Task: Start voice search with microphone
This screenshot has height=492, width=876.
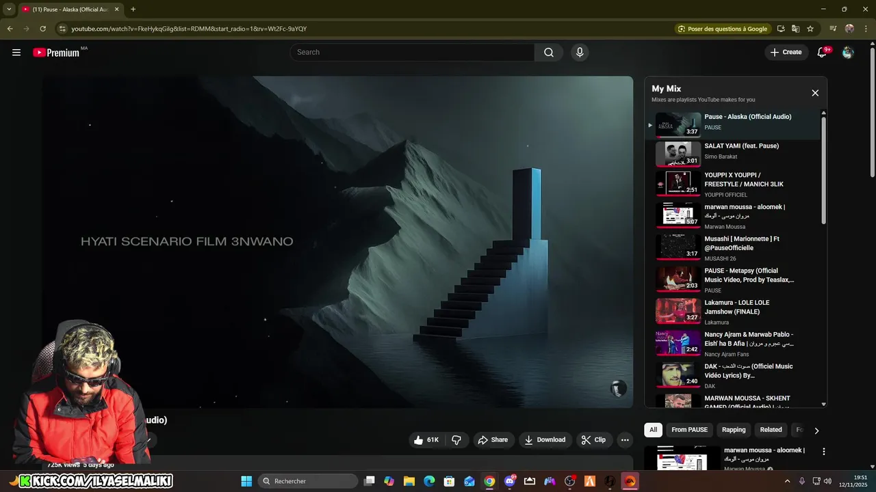Action: coord(580,53)
